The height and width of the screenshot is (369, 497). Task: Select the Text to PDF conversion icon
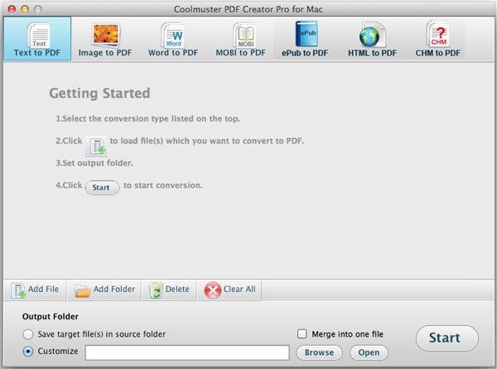click(37, 39)
